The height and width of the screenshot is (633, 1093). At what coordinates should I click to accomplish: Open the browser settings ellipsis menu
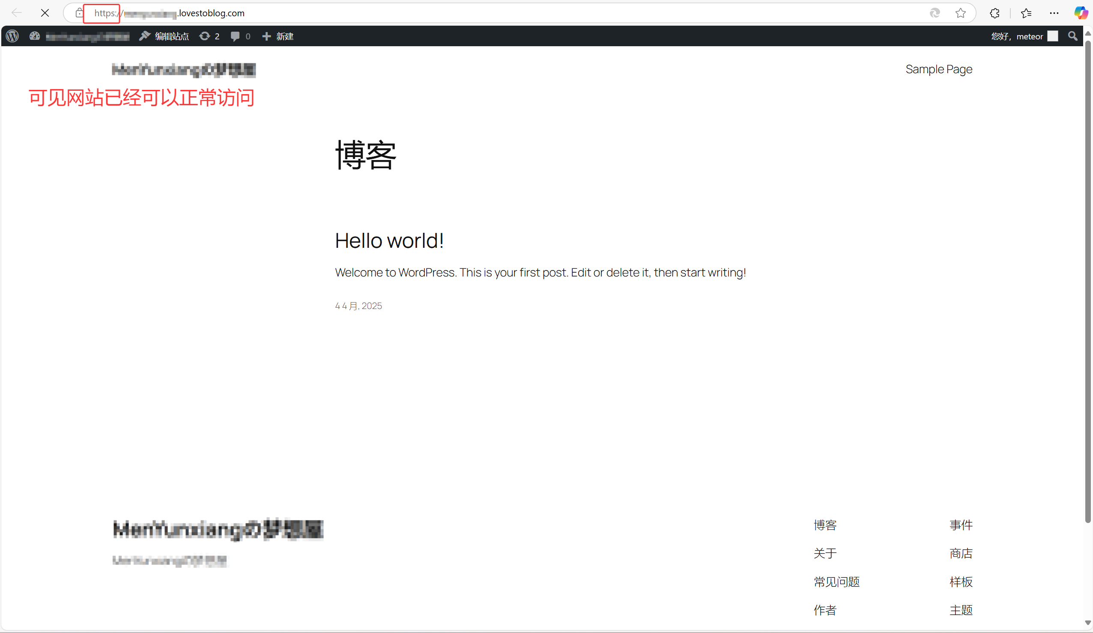click(x=1054, y=13)
